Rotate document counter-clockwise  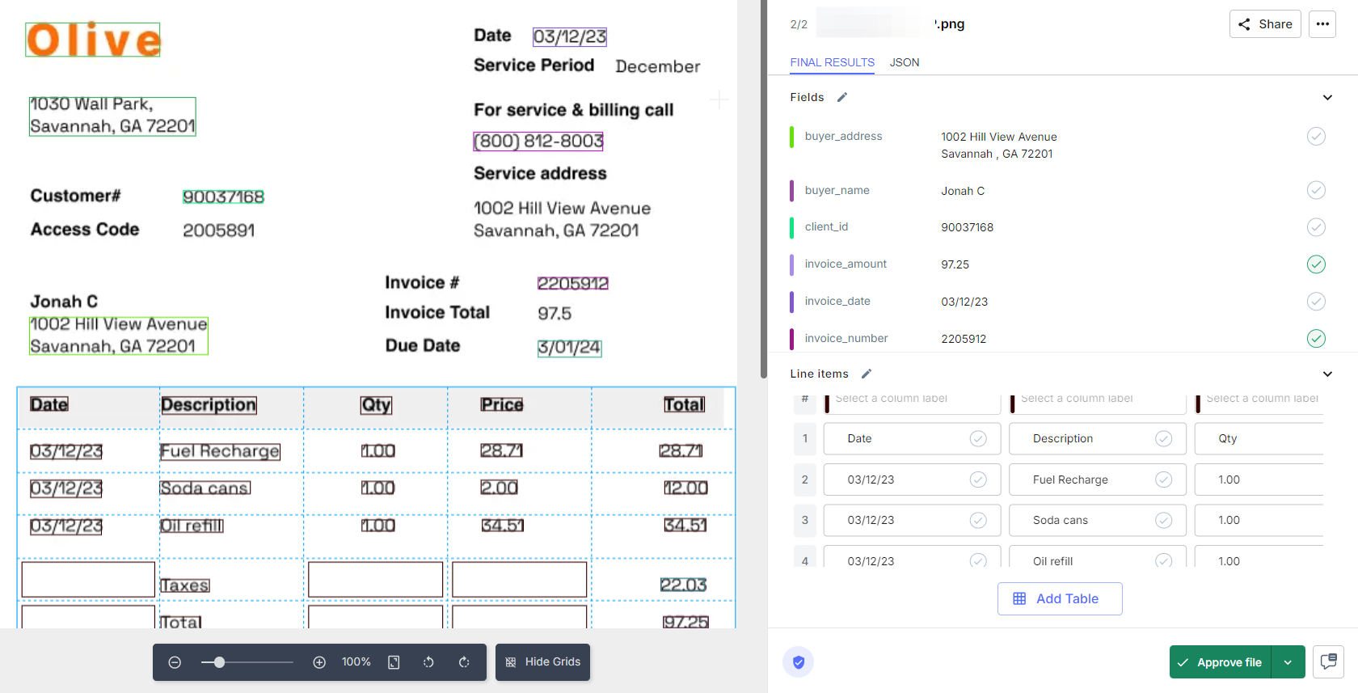coord(428,662)
